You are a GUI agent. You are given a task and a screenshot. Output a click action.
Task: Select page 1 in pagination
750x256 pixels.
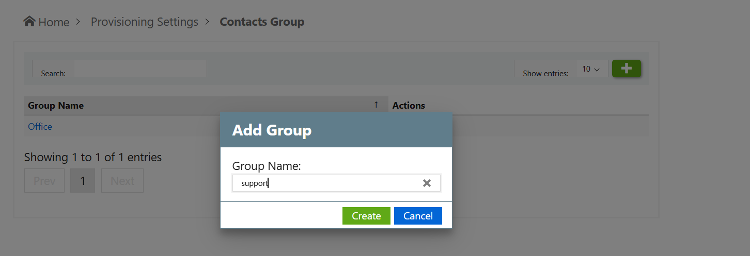click(83, 181)
